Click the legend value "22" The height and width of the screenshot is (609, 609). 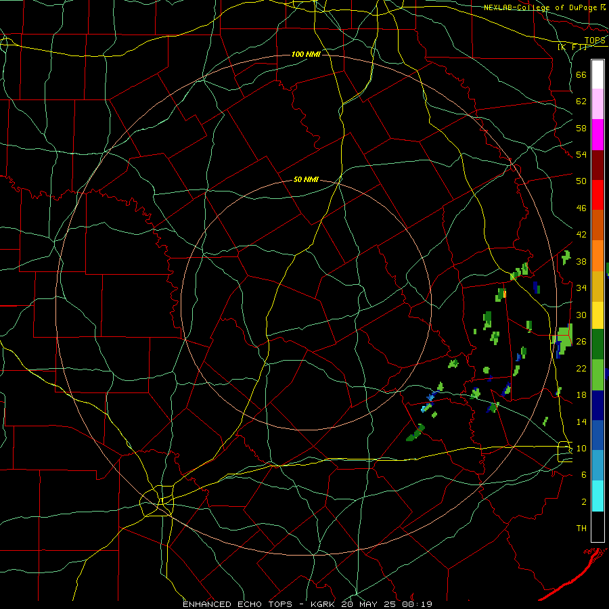(581, 368)
